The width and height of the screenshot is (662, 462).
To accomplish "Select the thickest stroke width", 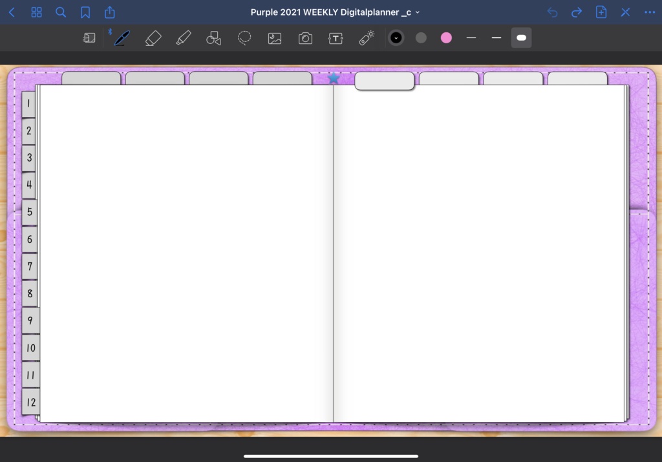I will pos(522,38).
